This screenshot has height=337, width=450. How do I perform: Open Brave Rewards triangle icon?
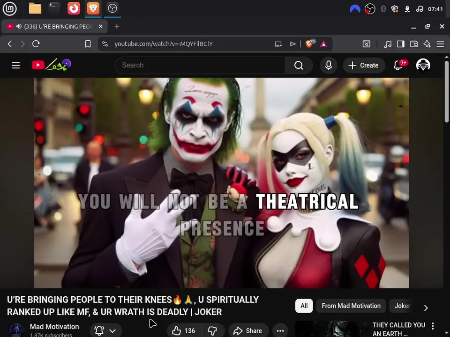(323, 44)
